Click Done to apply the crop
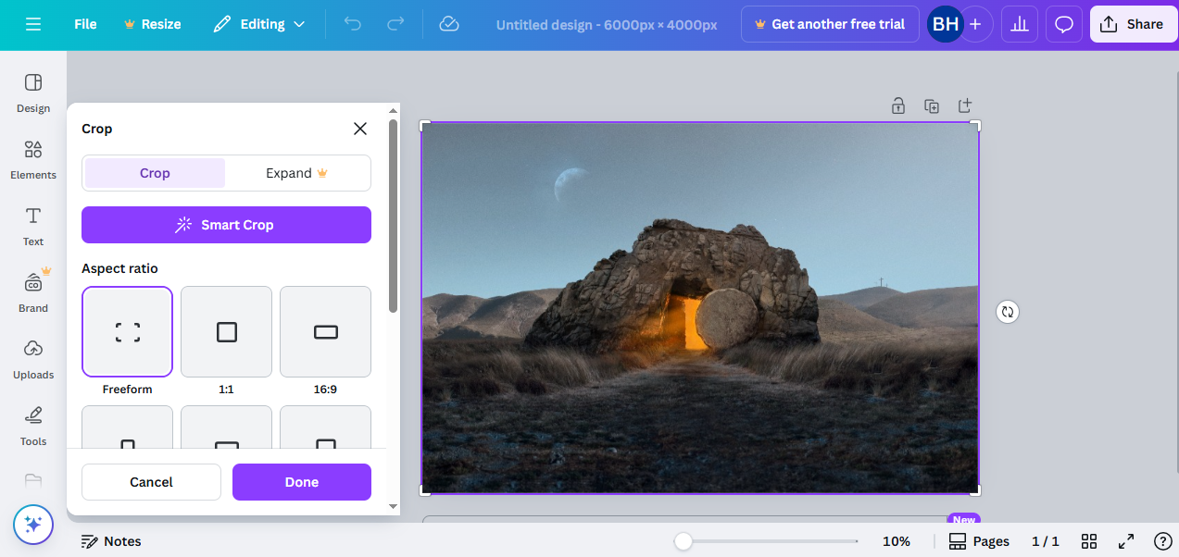The width and height of the screenshot is (1179, 557). coord(301,481)
